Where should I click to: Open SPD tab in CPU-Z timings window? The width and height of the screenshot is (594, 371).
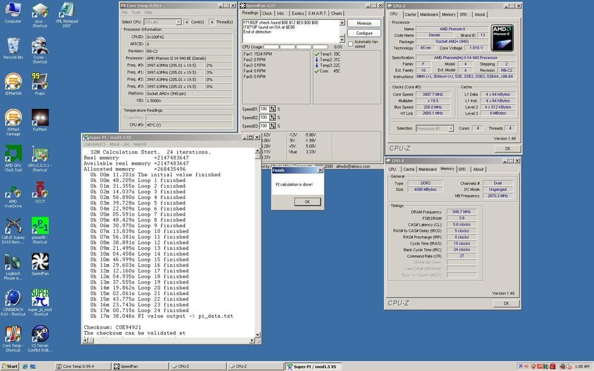click(x=462, y=169)
